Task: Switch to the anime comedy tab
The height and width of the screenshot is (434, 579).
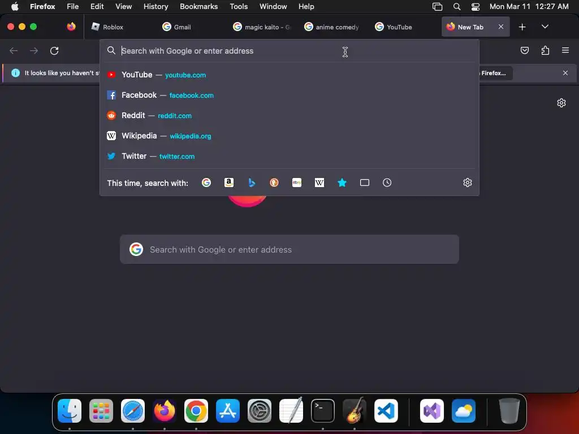Action: 332,27
